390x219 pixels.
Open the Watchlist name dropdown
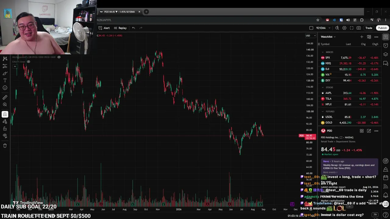(x=328, y=37)
